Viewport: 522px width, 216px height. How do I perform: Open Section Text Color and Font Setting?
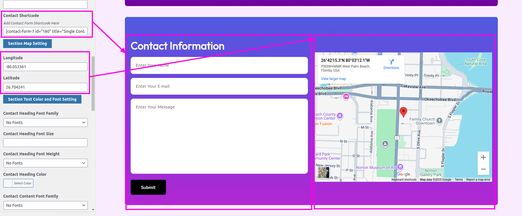[42, 99]
